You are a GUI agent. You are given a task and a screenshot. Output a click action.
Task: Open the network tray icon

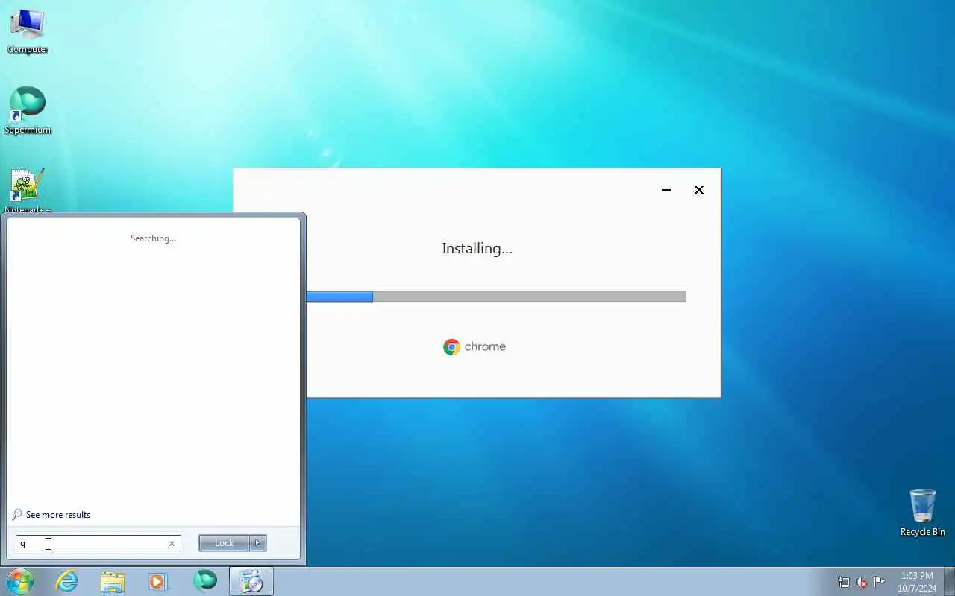coord(844,582)
